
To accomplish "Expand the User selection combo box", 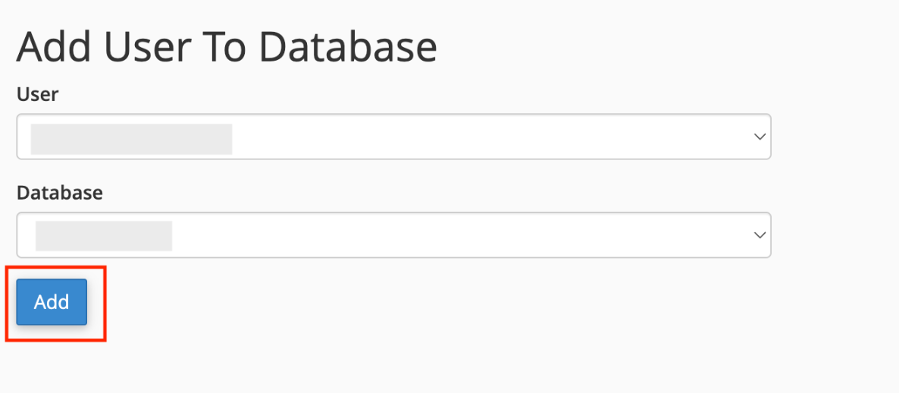I will click(394, 137).
